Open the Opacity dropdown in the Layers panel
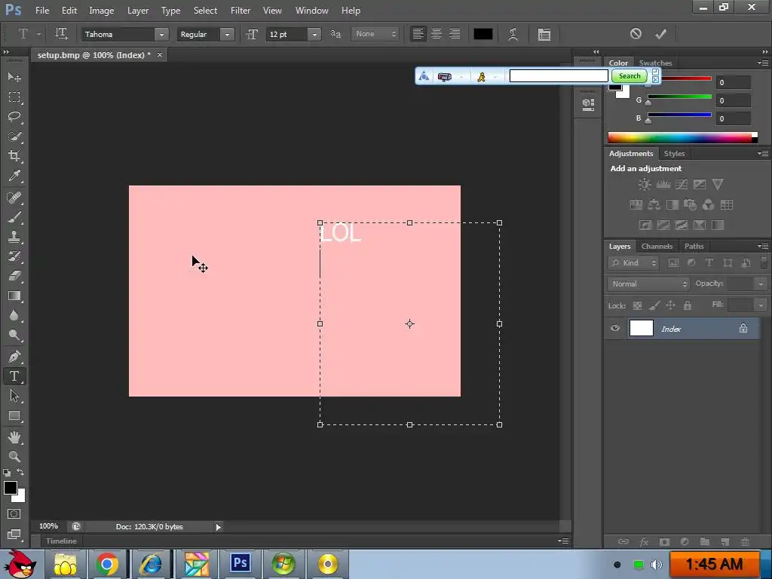 761,283
